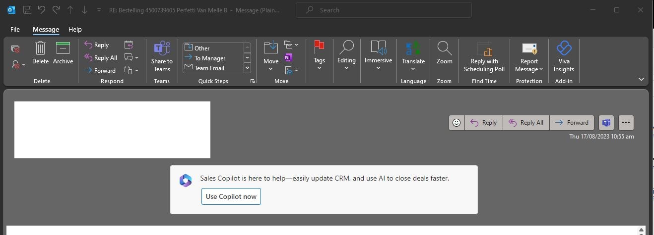Screen dimensions: 654x235
Task: Open the Tags flag dropdown
Action: 319,56
